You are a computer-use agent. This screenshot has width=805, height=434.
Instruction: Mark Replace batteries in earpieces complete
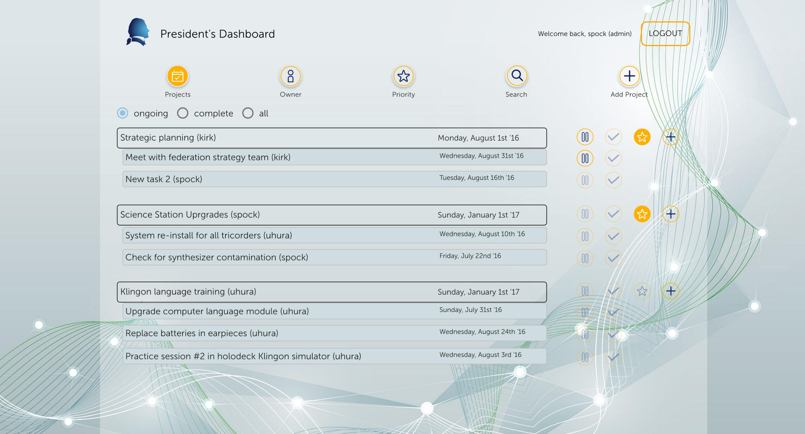[613, 334]
